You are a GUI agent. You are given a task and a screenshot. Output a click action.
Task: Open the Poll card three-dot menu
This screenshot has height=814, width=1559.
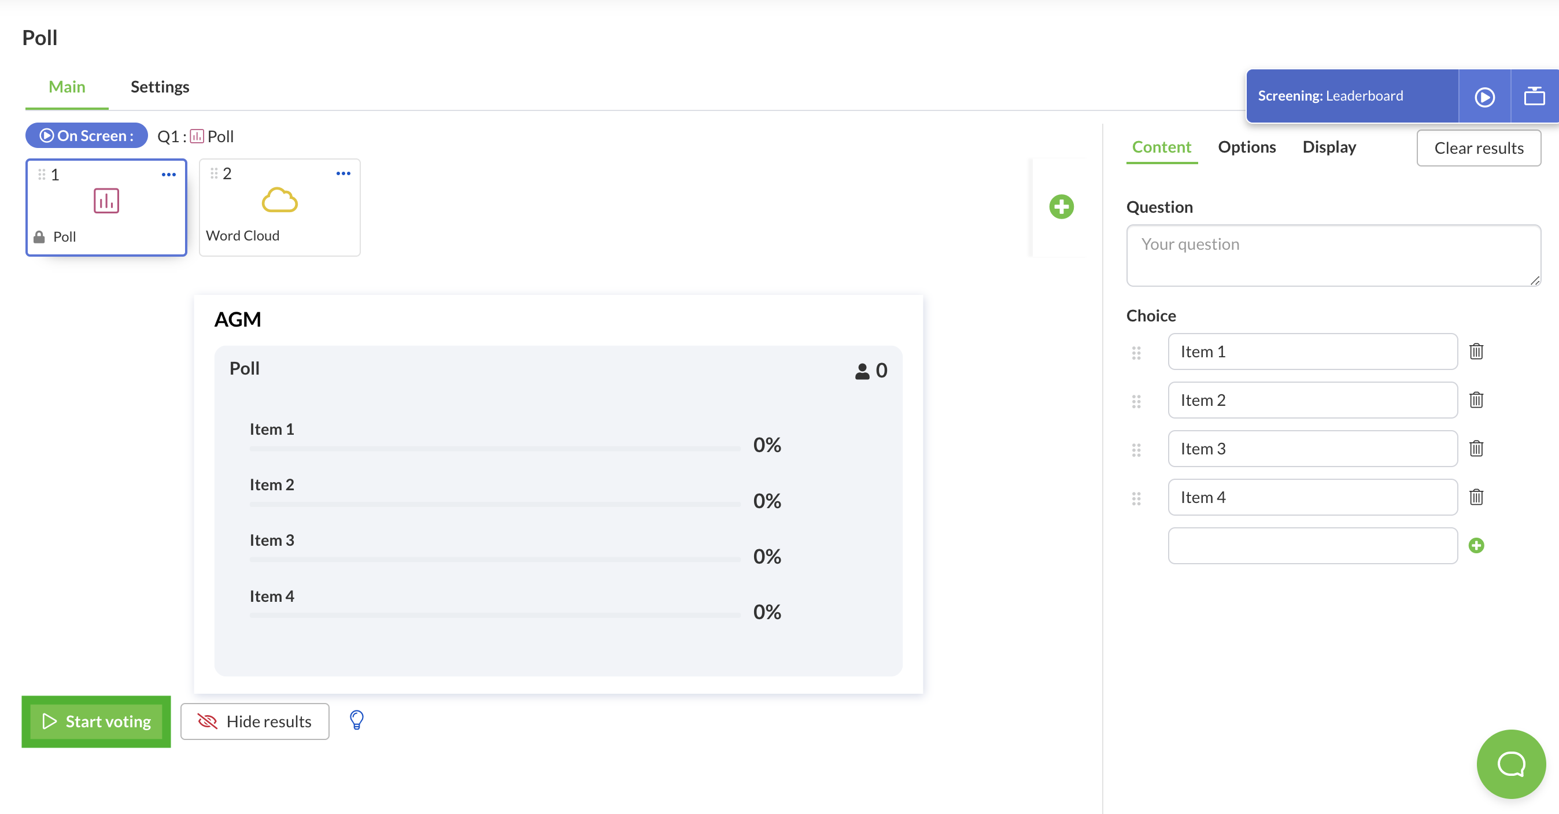tap(168, 175)
